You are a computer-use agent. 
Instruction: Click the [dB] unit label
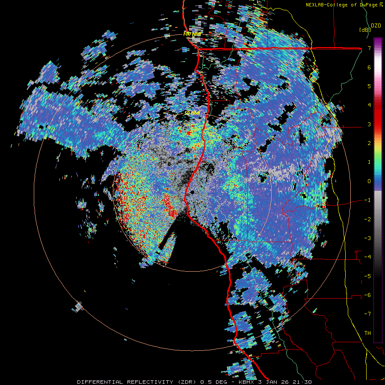pyautogui.click(x=365, y=30)
